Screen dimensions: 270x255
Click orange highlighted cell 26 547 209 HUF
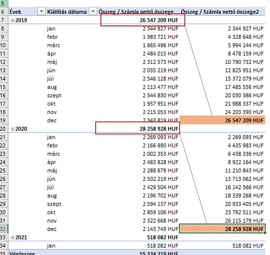(x=222, y=120)
